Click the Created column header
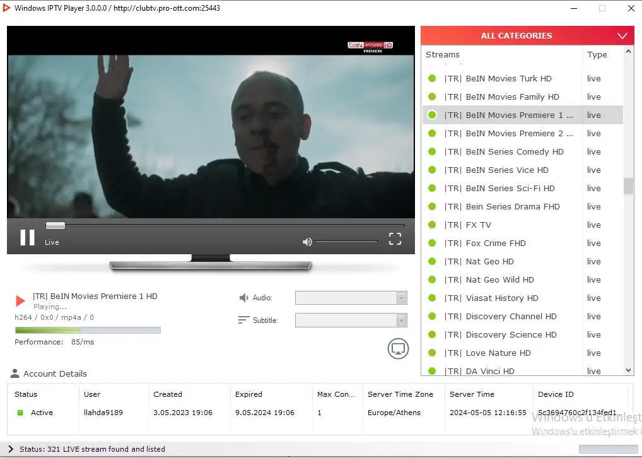The width and height of the screenshot is (642, 458). 168,394
